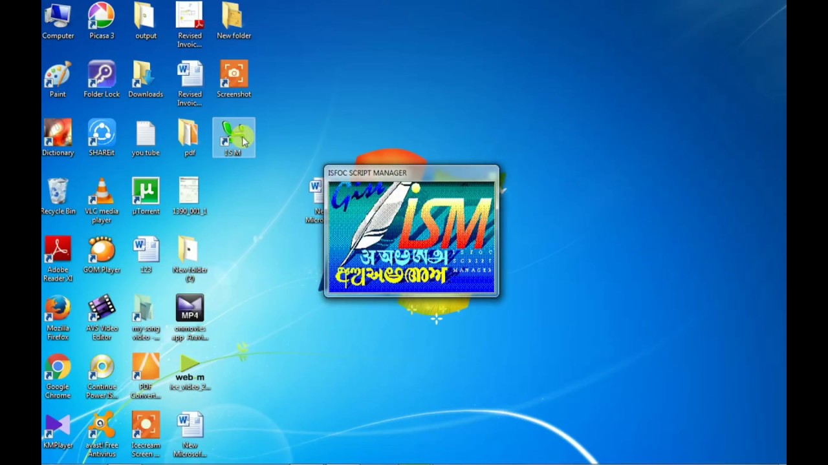This screenshot has height=465, width=828.
Task: Select avast! Free Antivirus icon
Action: 102,435
